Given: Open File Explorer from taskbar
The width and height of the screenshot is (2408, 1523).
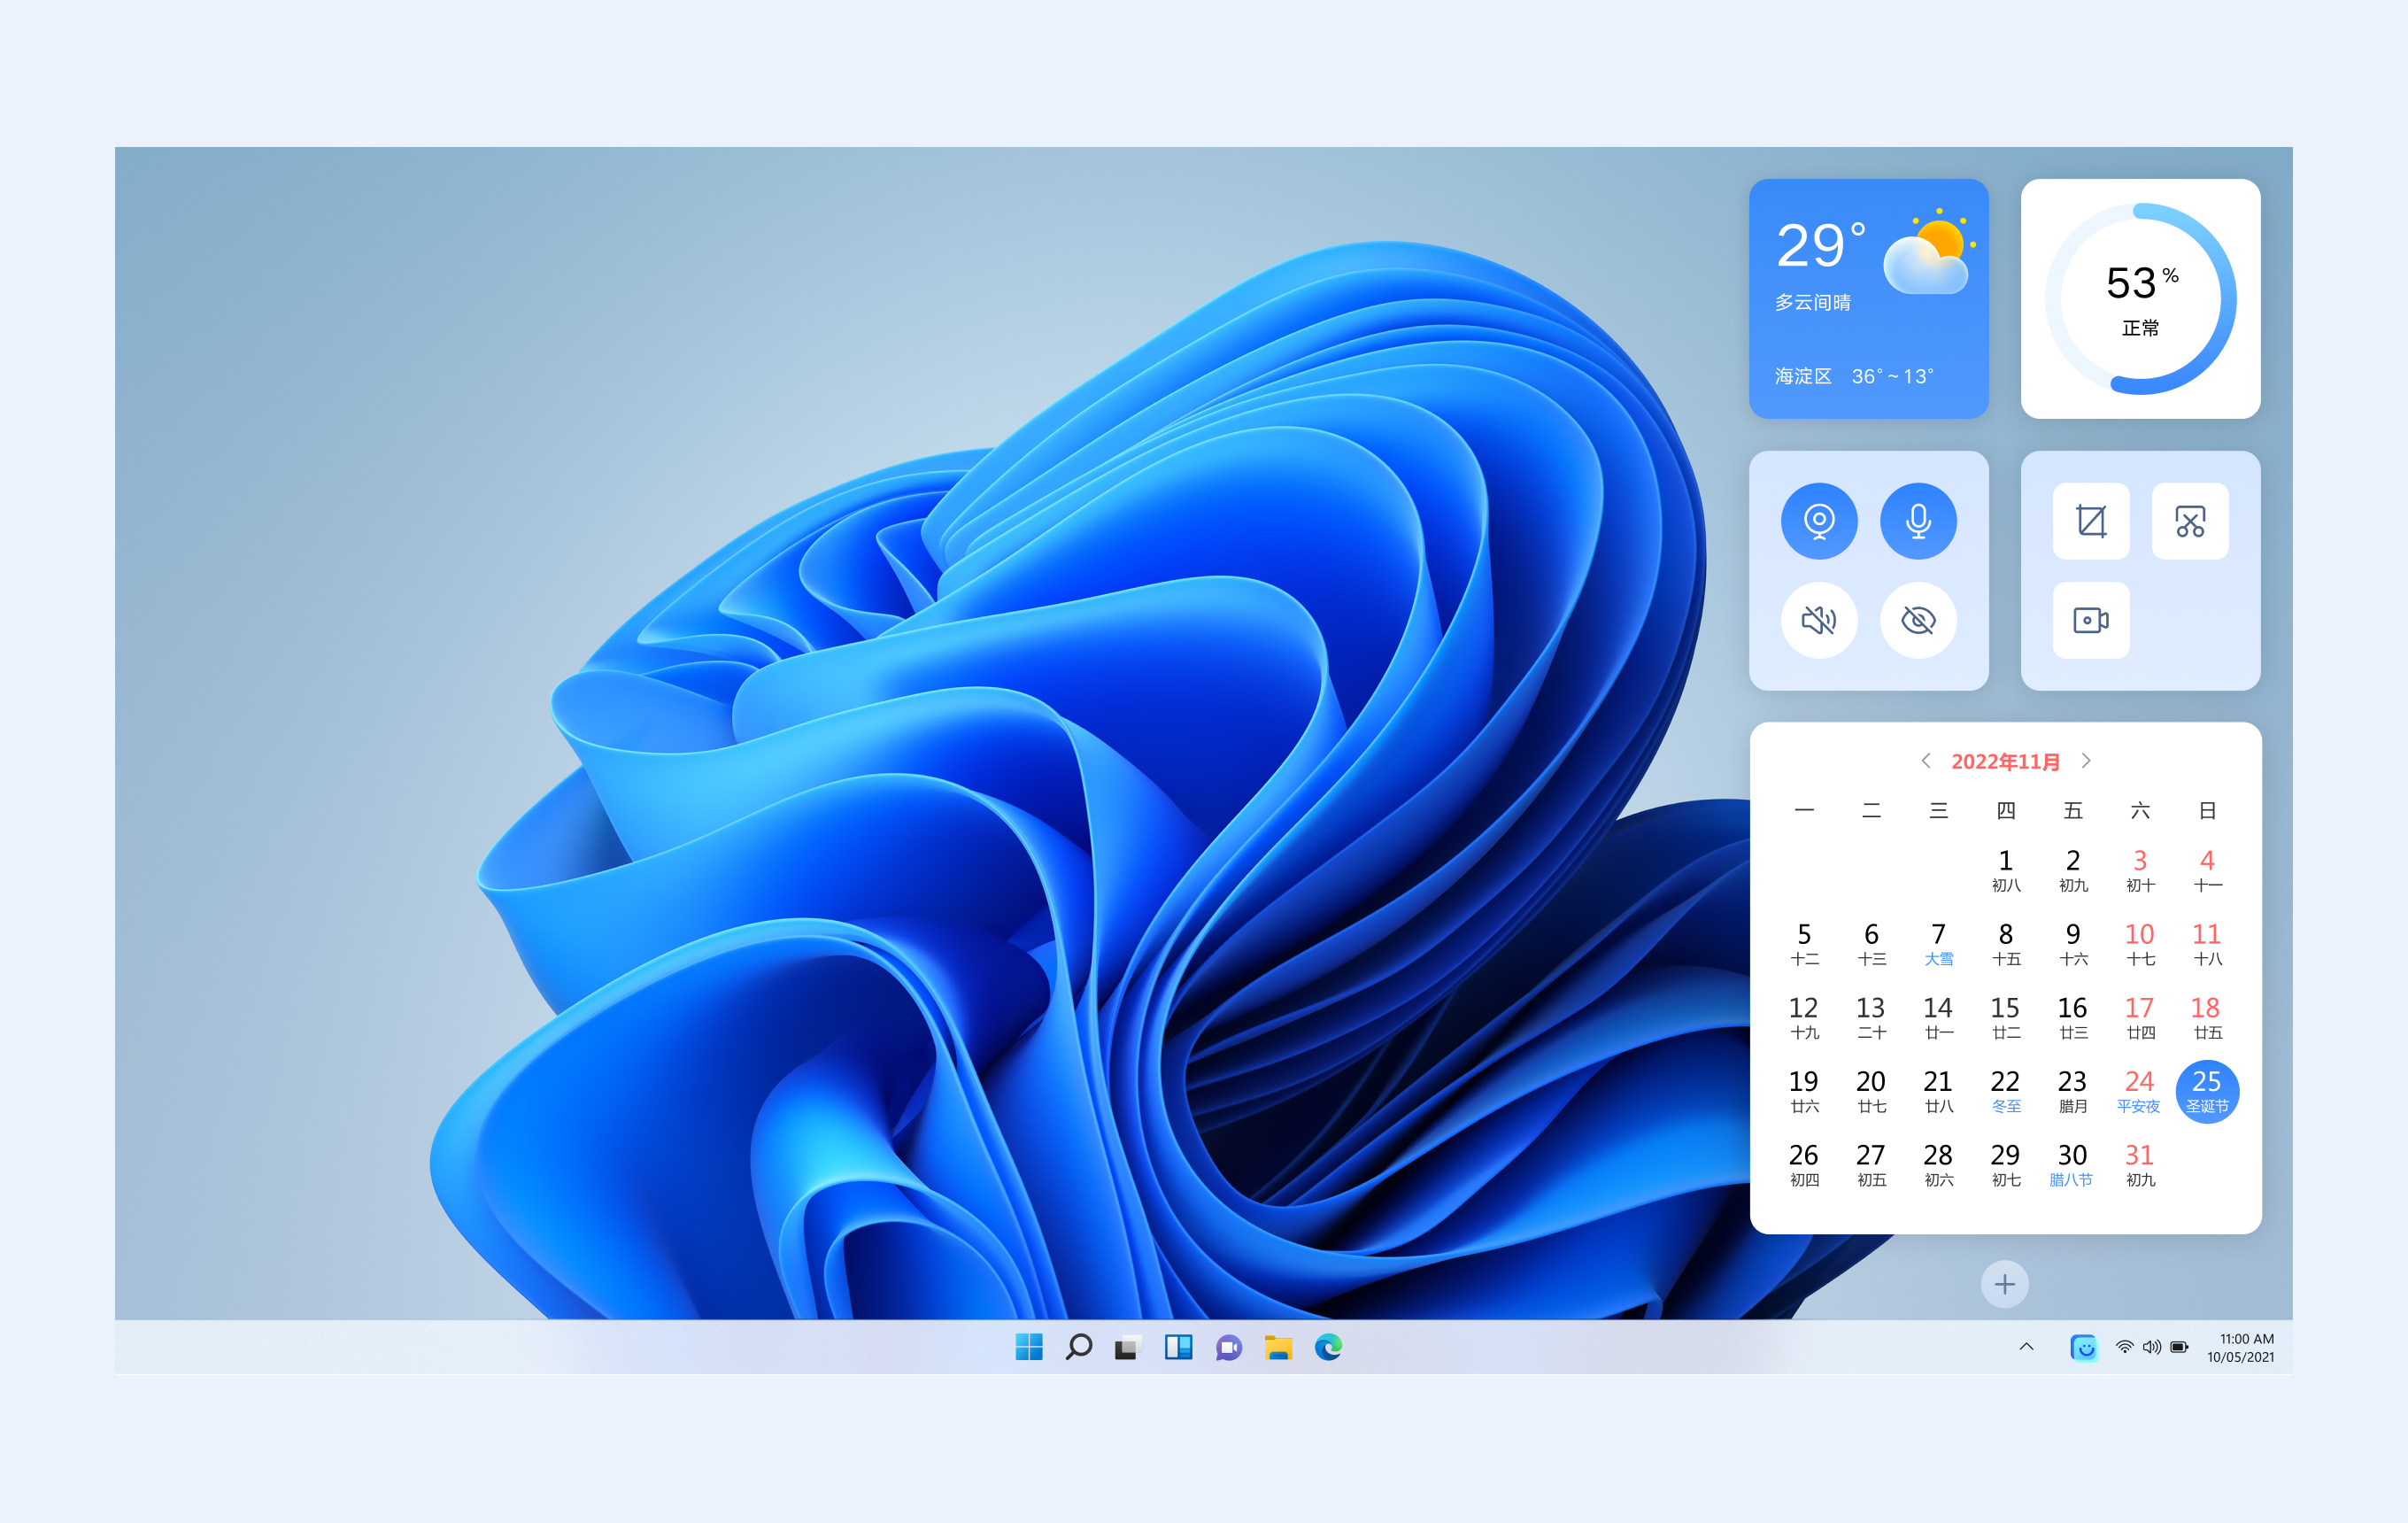Looking at the screenshot, I should point(1278,1347).
